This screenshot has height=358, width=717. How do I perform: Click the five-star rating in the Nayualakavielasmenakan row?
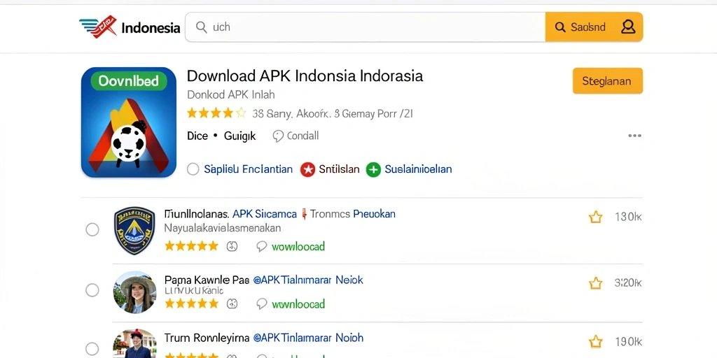coord(192,247)
